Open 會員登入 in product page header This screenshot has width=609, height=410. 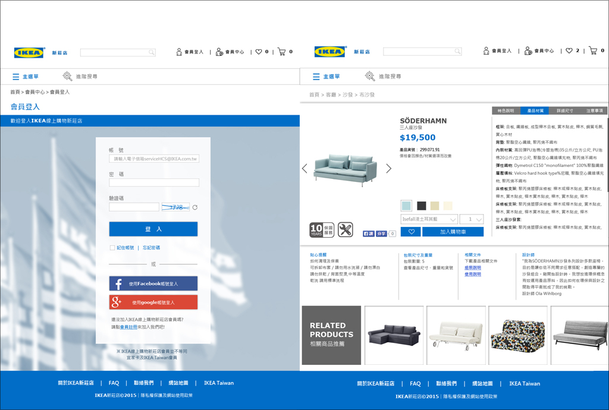tap(497, 51)
